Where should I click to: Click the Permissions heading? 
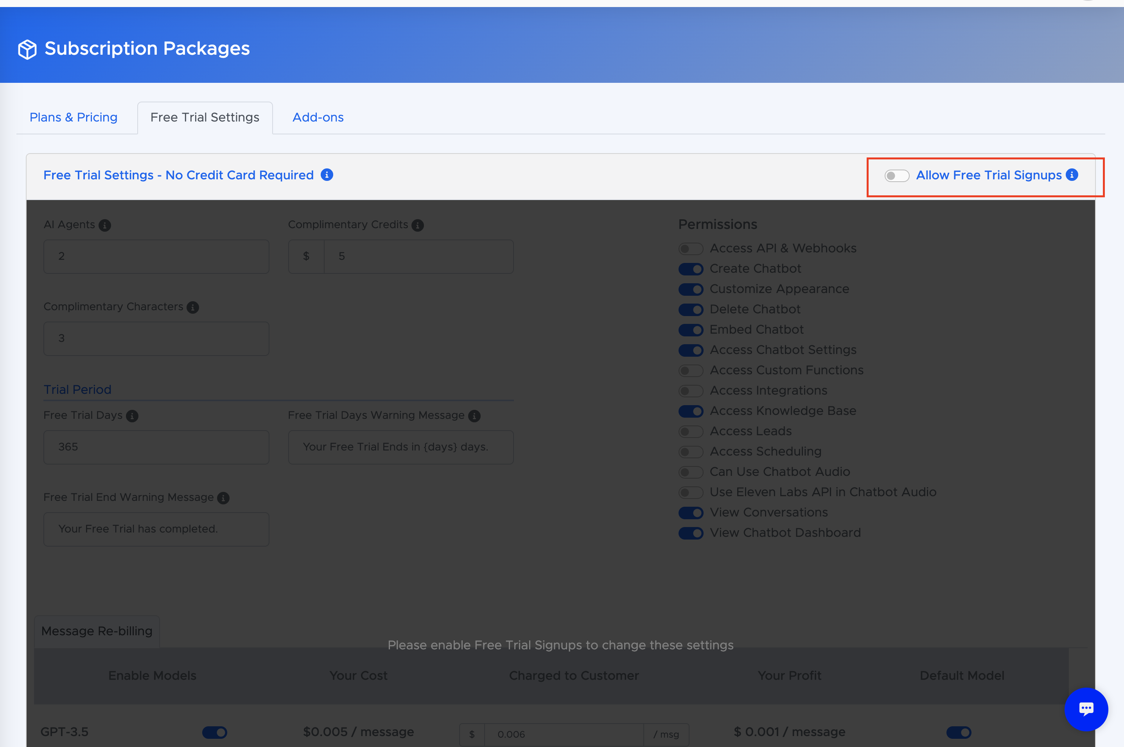point(718,224)
